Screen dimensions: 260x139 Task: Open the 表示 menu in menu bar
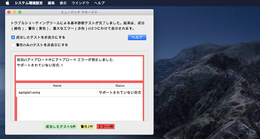coord(63,3)
